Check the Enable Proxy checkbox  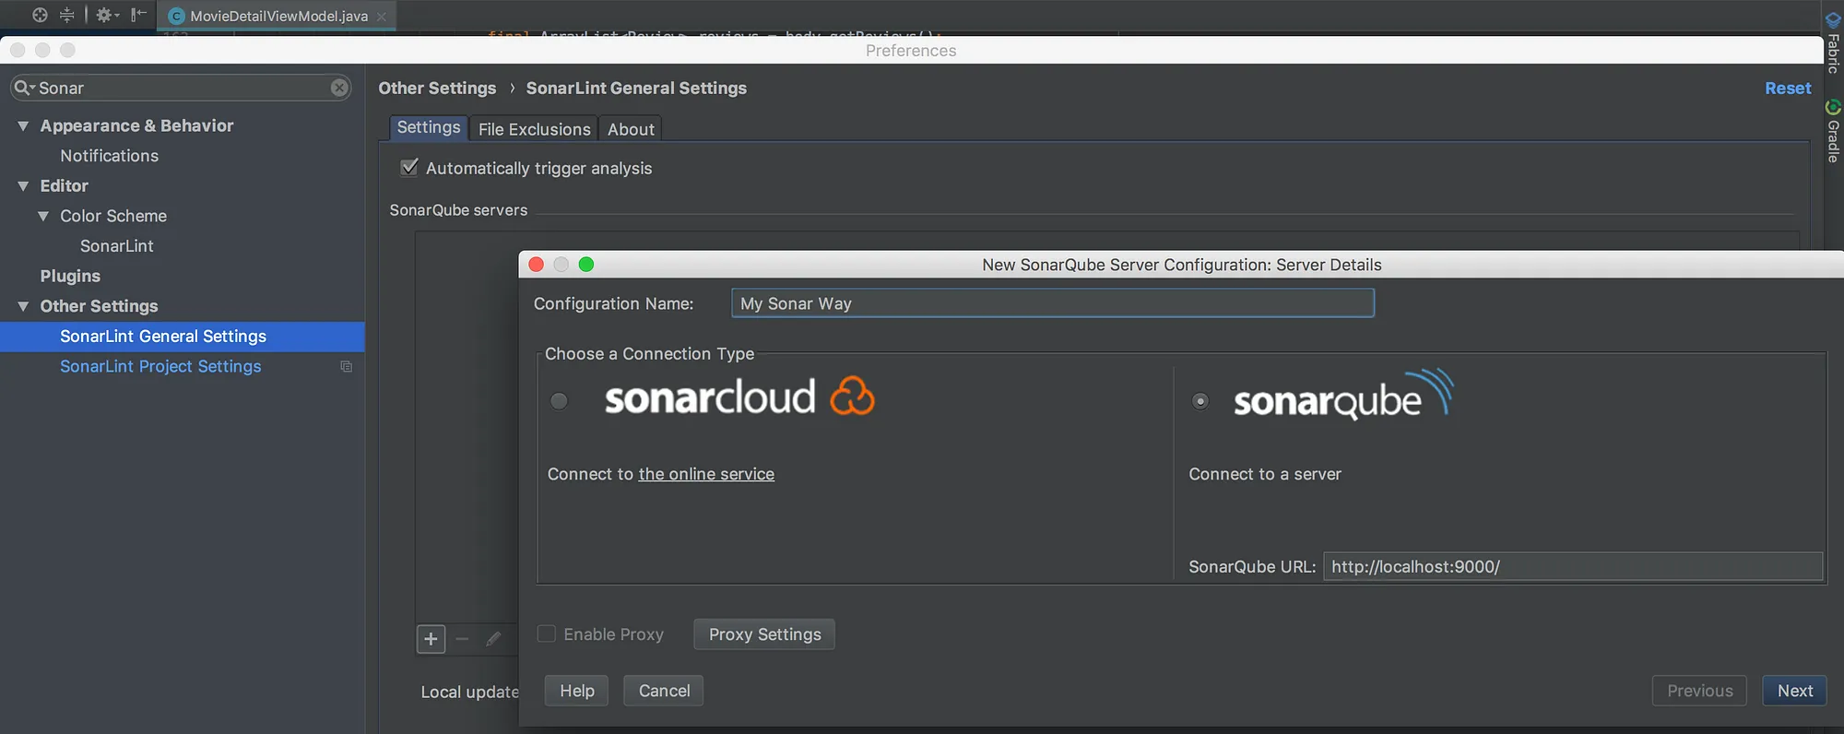click(x=547, y=633)
